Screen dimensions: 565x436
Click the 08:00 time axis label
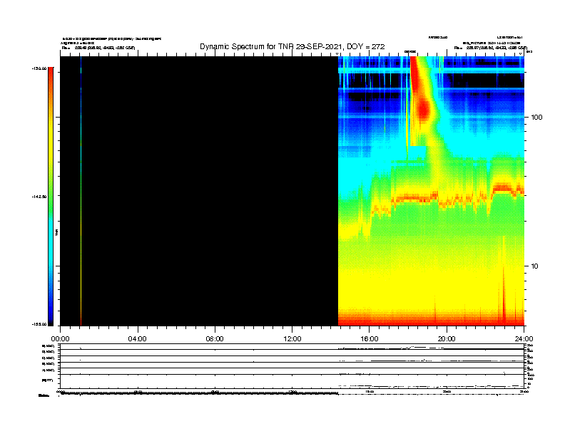(x=215, y=338)
